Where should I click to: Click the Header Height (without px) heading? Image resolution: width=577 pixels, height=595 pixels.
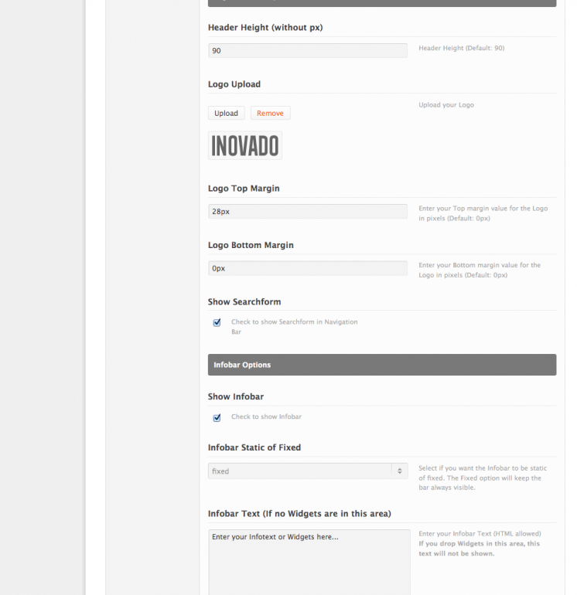[x=265, y=28]
